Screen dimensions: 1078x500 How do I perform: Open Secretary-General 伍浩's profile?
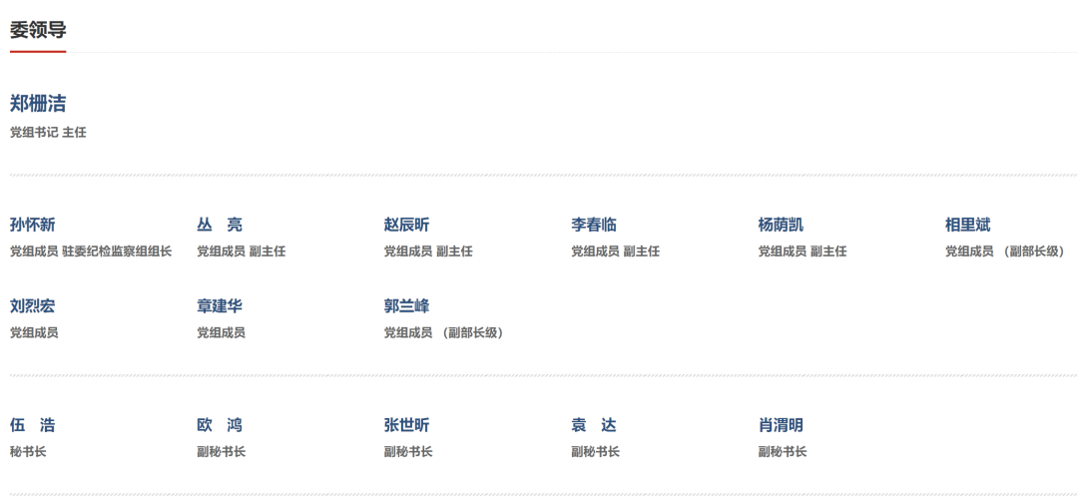tap(32, 425)
